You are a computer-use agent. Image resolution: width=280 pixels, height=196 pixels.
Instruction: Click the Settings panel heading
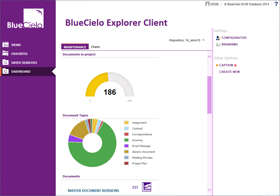point(221,31)
